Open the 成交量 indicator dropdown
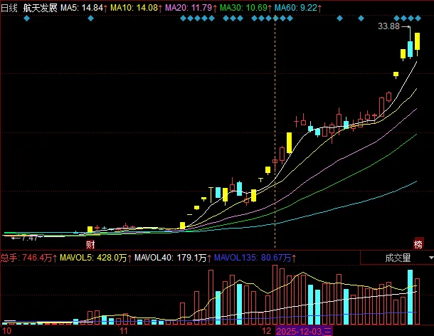The height and width of the screenshot is (336, 434). (398, 258)
